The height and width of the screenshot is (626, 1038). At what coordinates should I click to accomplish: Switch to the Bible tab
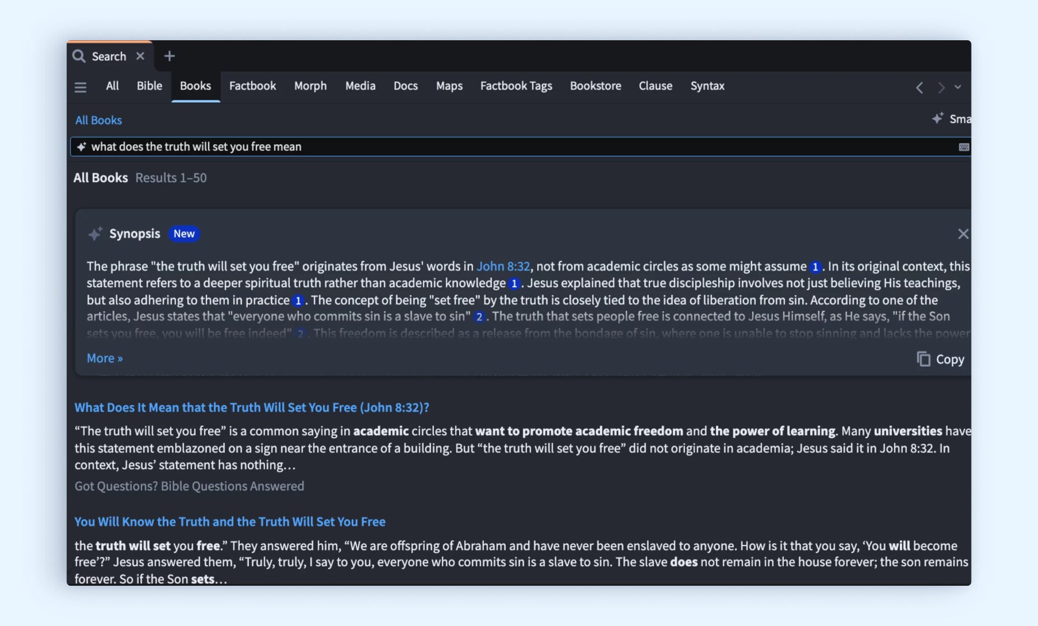pos(149,86)
